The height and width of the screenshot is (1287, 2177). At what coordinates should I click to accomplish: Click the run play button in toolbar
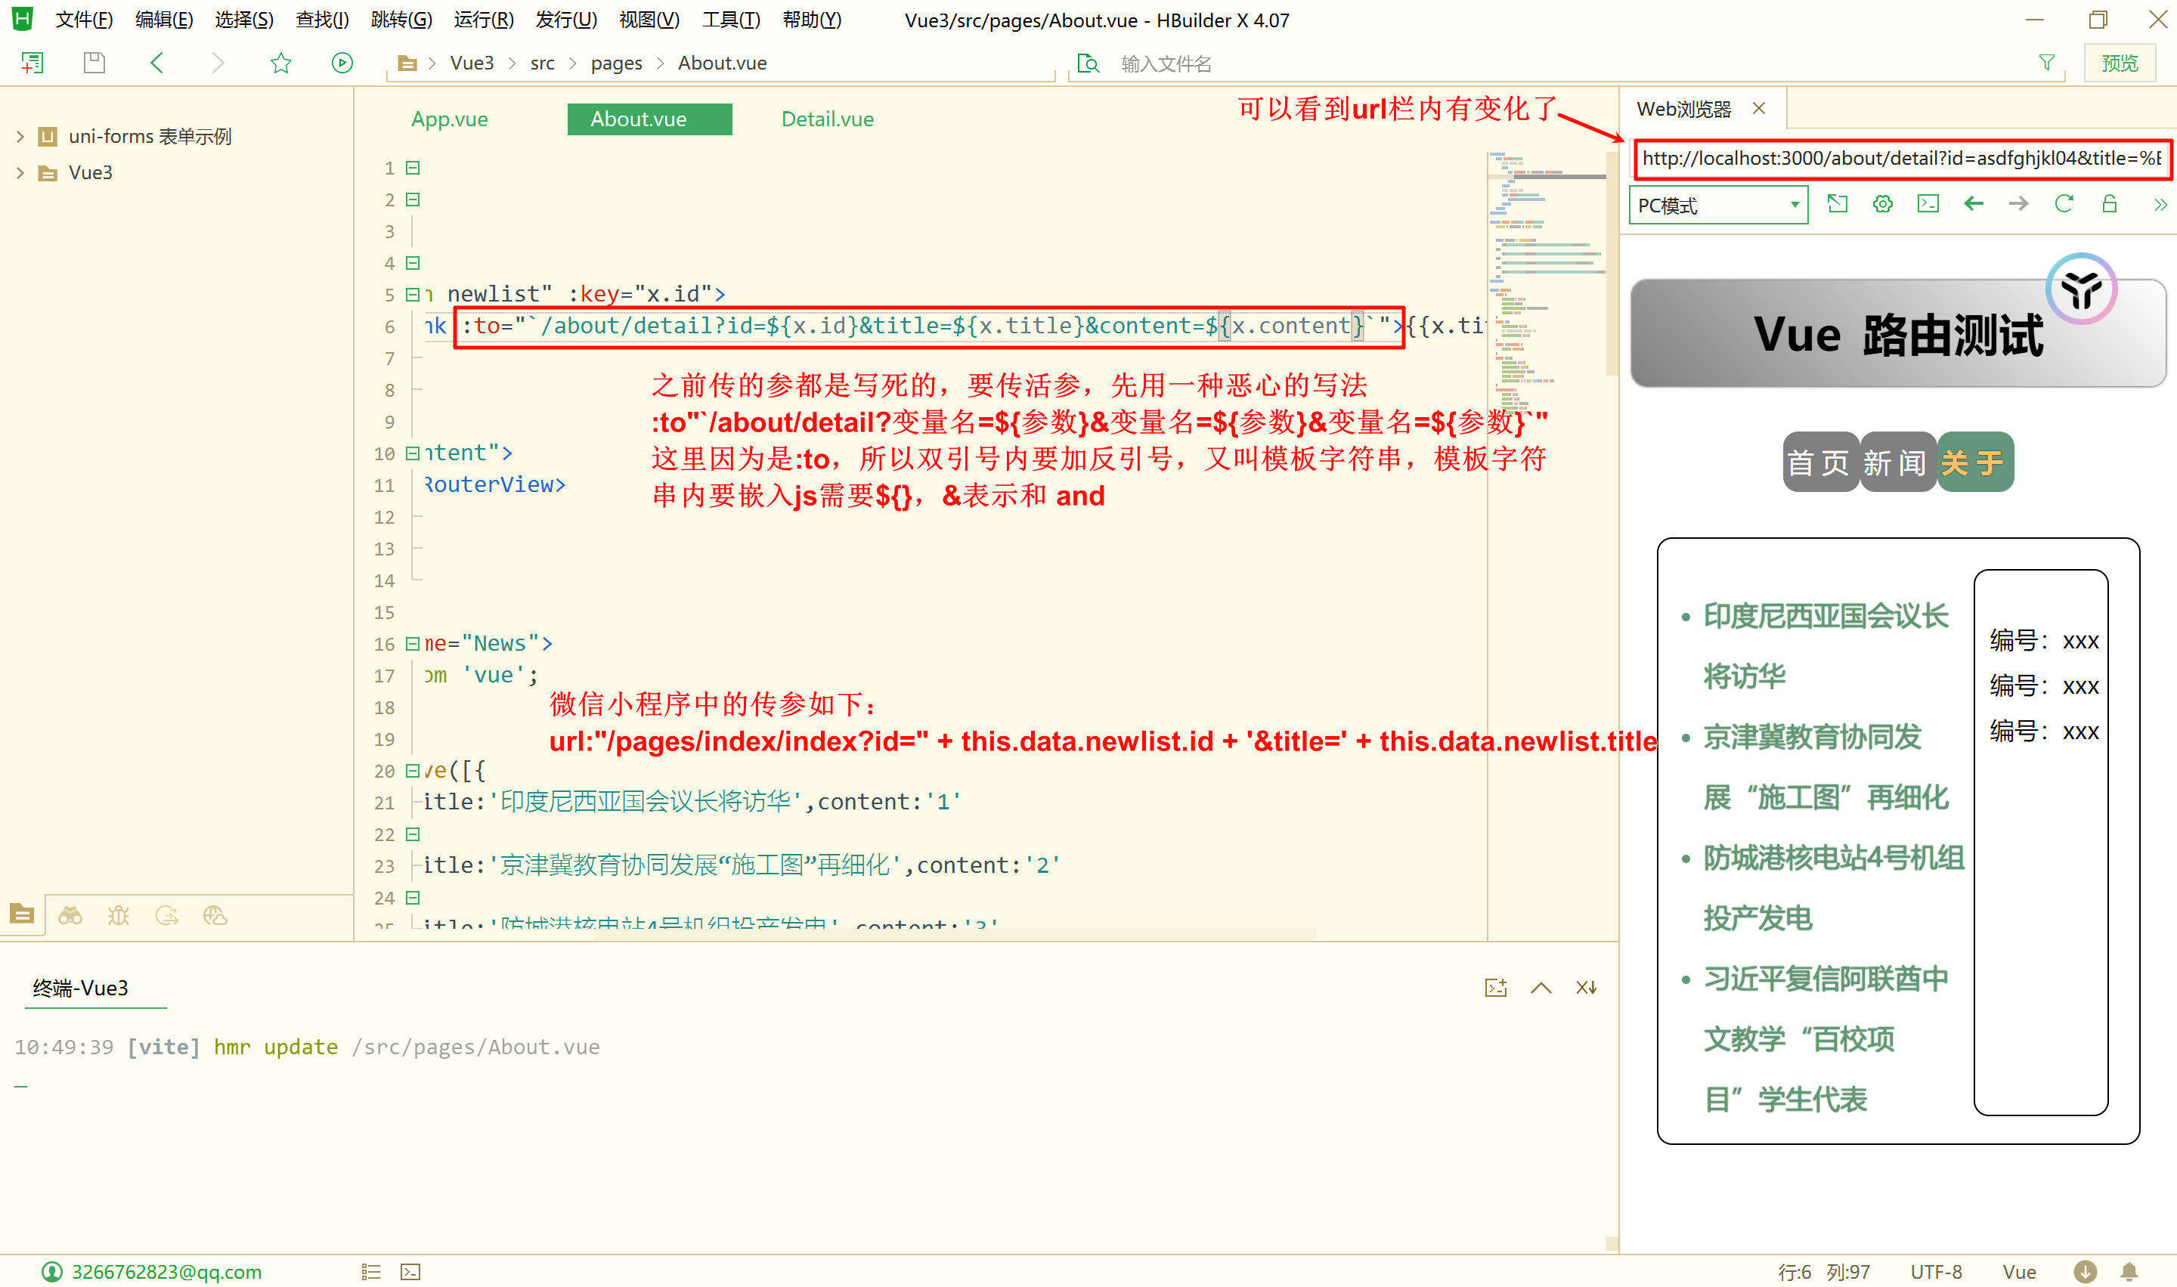[x=342, y=63]
